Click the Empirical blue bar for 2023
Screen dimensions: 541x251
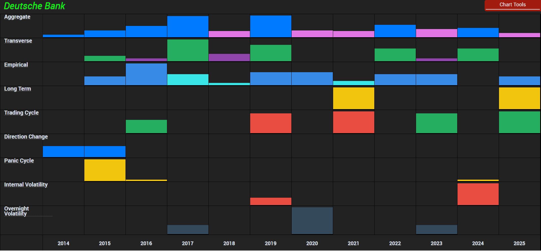(437, 80)
